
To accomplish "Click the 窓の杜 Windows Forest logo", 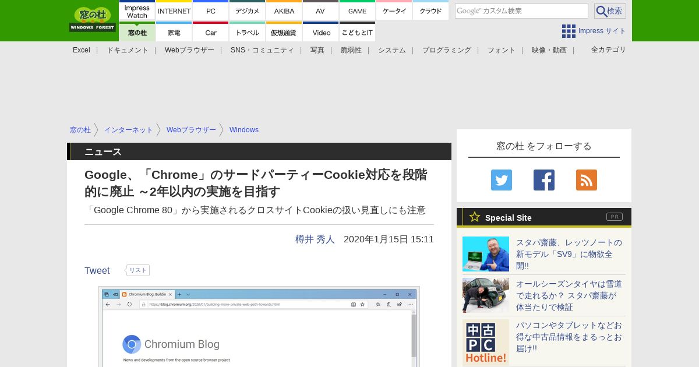I will point(93,19).
